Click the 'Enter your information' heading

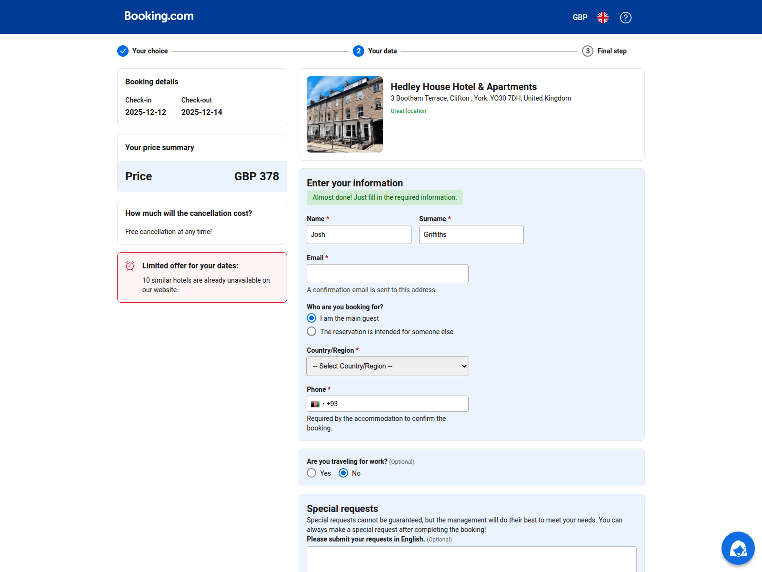[x=355, y=183]
